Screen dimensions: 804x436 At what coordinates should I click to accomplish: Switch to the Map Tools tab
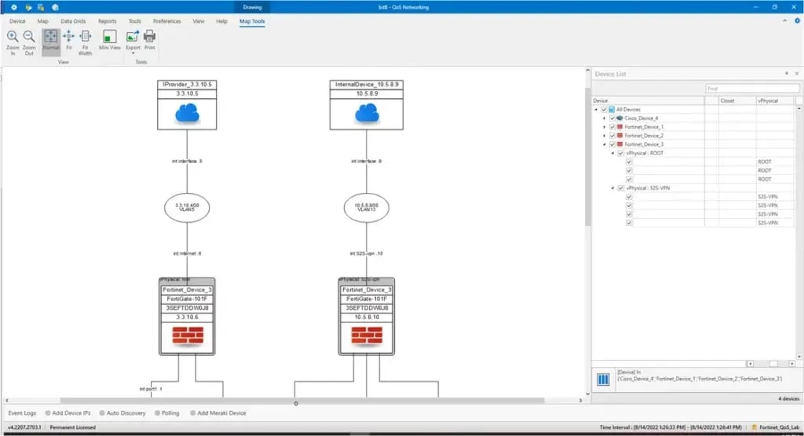(x=252, y=21)
